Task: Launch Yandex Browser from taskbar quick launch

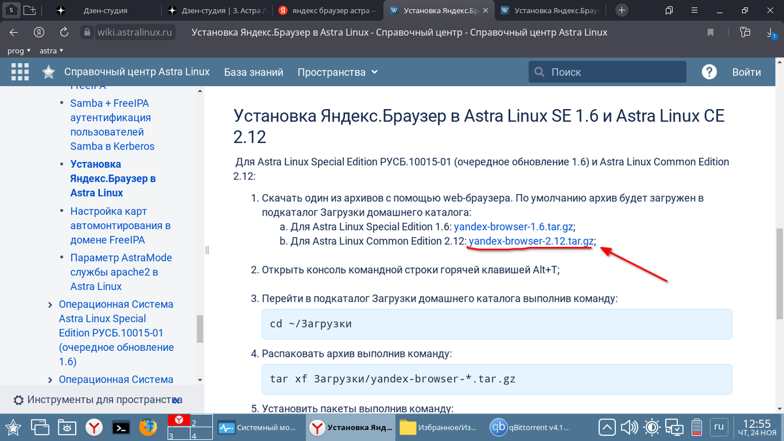Action: [95, 427]
